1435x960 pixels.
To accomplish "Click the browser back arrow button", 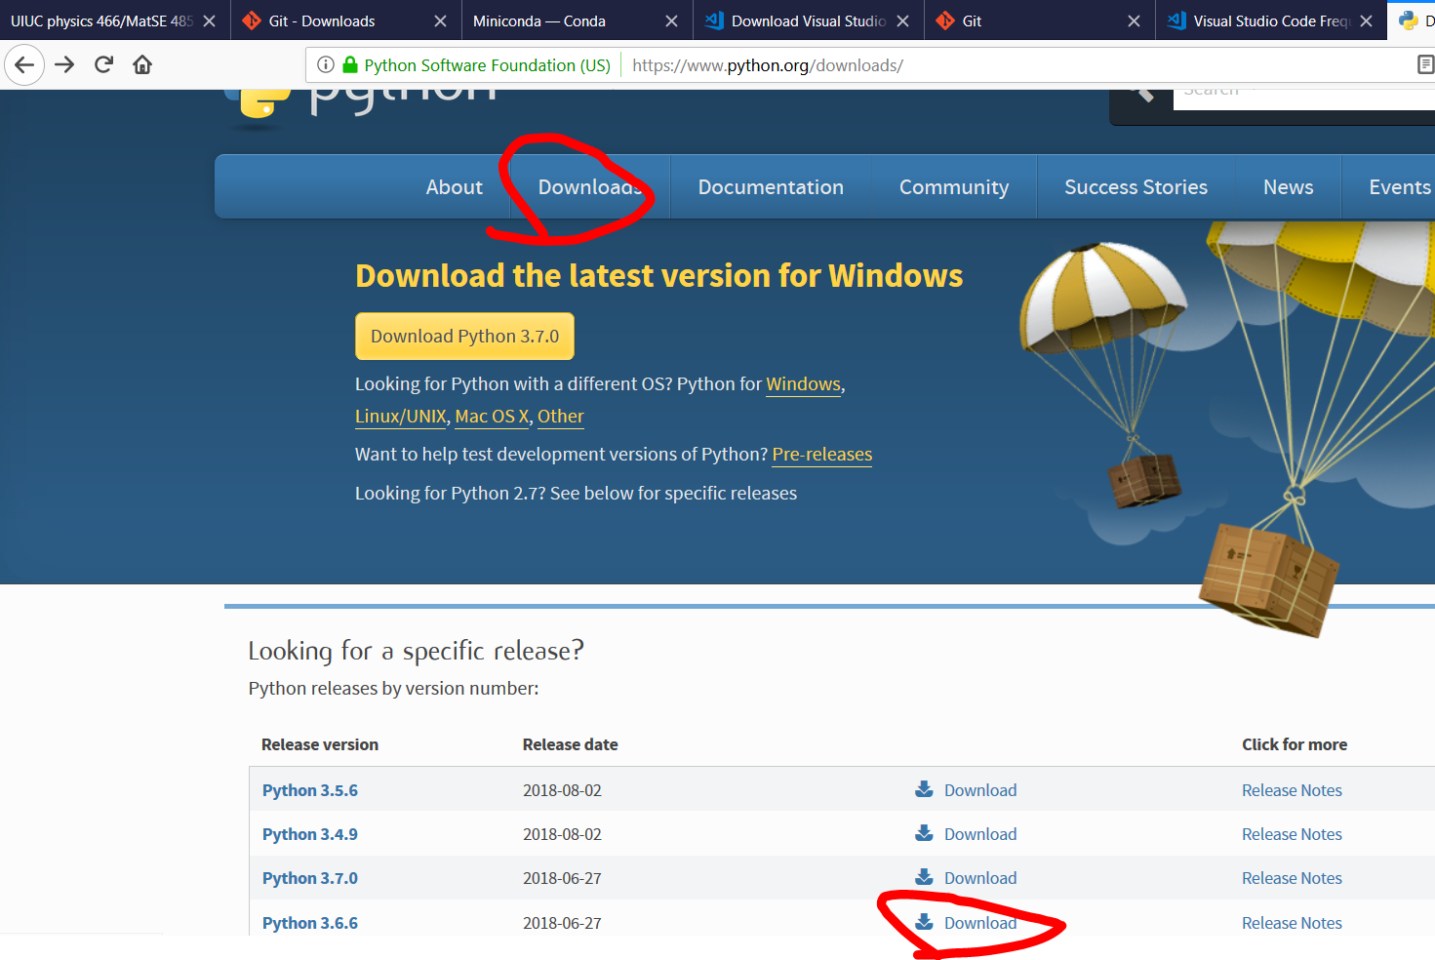I will coord(24,65).
